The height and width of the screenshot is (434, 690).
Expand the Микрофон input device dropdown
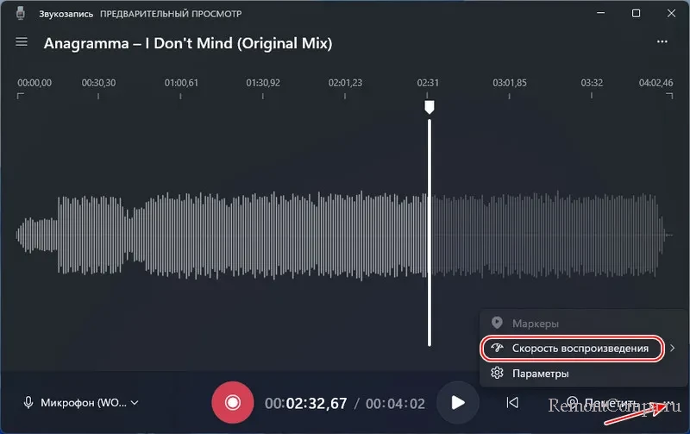coord(133,402)
